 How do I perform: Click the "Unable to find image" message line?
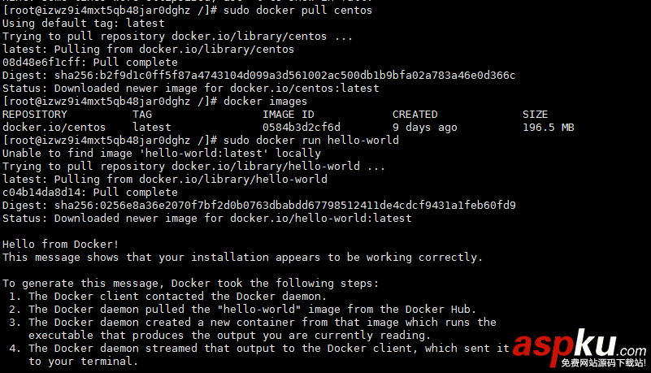(161, 154)
